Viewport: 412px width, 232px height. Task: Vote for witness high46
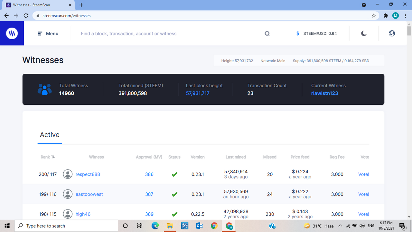364,214
